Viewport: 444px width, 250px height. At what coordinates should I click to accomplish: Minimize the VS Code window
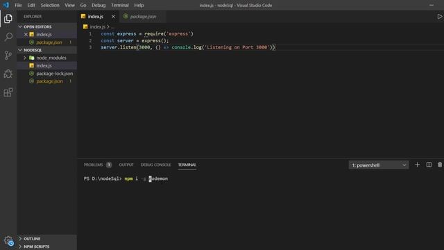click(432, 5)
